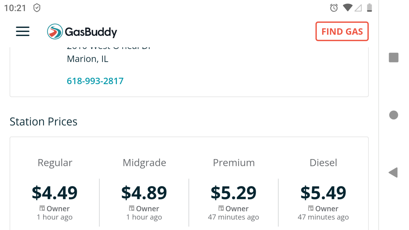Tap the Owner icon under Regular price
Image resolution: width=409 pixels, height=230 pixels.
point(42,208)
